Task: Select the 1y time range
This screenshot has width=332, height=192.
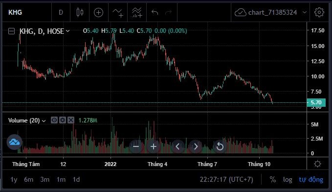Action: click(14, 180)
